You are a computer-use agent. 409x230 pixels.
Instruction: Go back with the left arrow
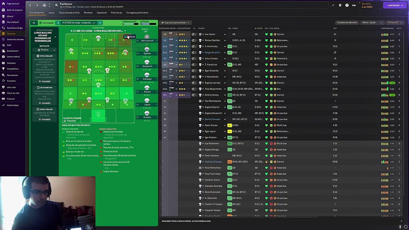click(30, 5)
